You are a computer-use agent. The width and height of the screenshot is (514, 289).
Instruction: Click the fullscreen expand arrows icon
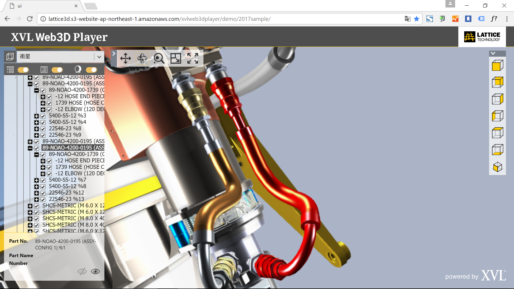(192, 58)
